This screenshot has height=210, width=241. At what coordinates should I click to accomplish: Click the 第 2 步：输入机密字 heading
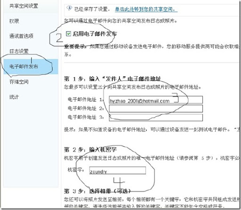[x=90, y=149]
